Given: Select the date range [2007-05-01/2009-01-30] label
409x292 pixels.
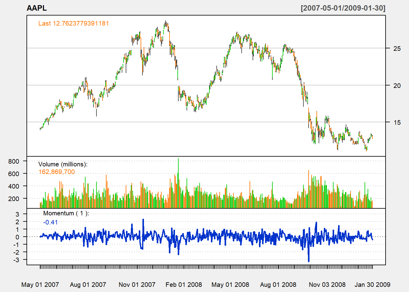Looking at the screenshot, I should click(343, 8).
